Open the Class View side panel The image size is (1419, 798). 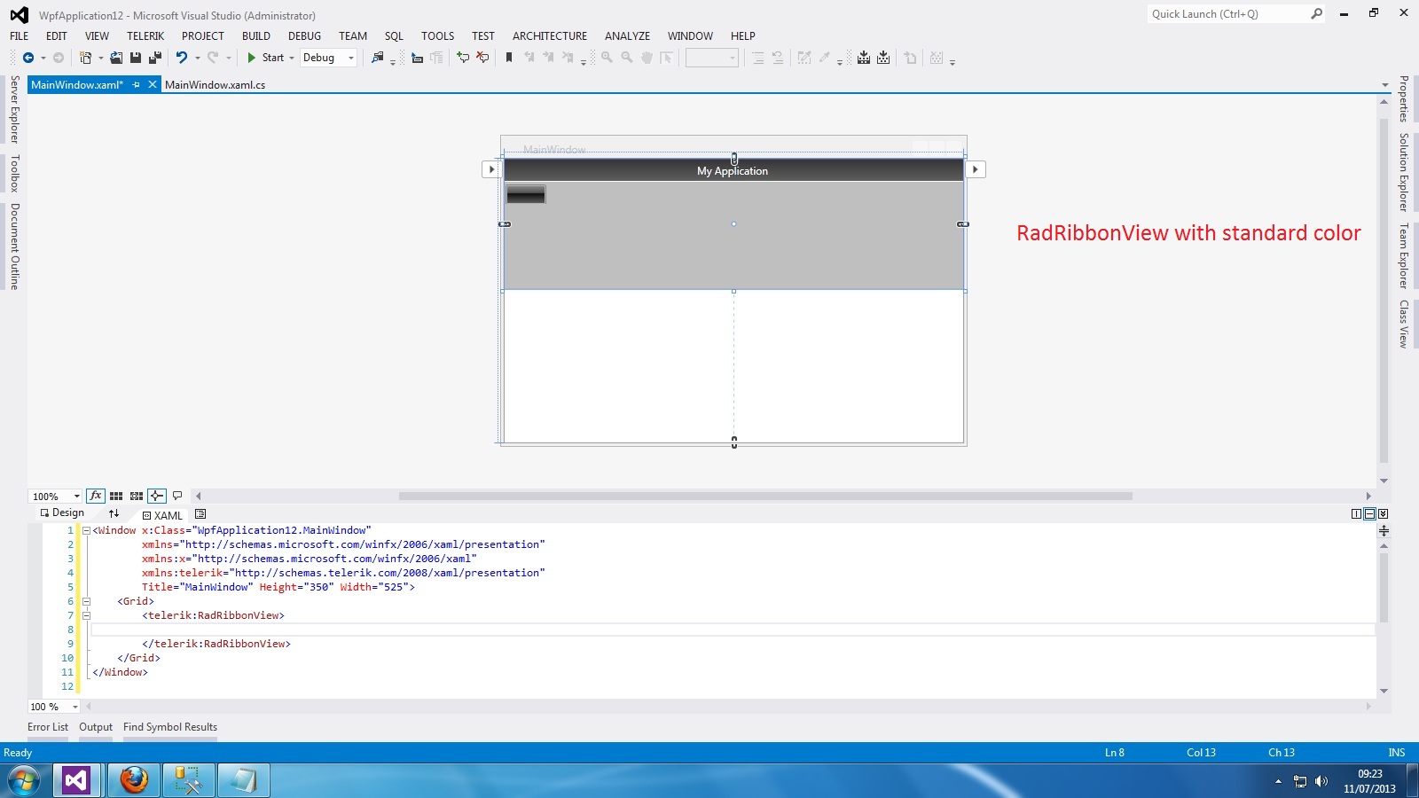(1404, 324)
